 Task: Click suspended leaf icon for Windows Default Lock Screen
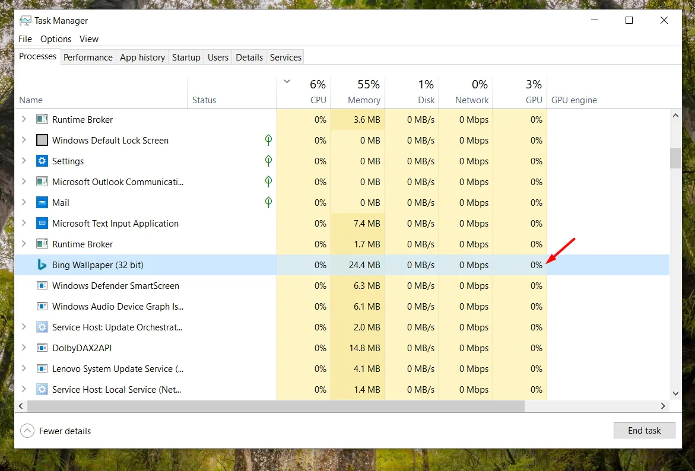tap(269, 140)
